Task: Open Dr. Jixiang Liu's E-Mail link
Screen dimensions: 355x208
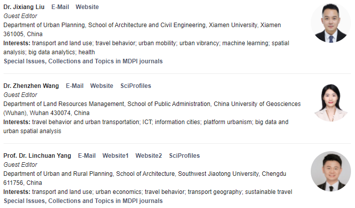Action: 60,7
